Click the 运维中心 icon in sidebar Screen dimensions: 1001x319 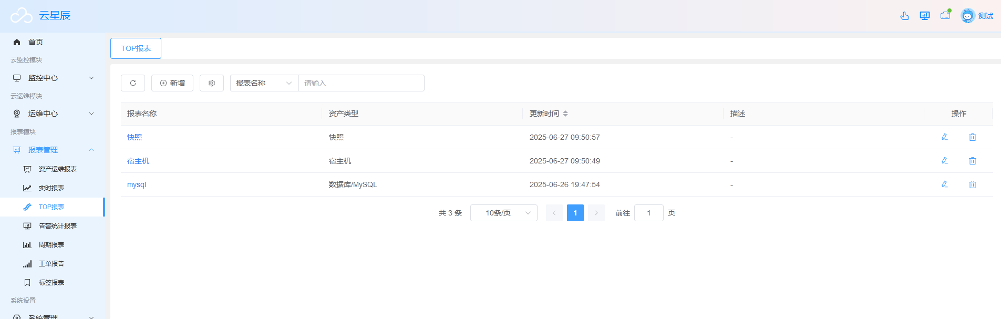point(17,114)
